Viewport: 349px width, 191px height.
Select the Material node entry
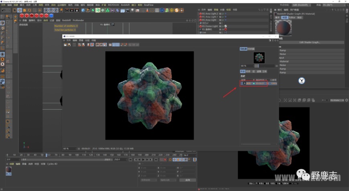[284, 61]
